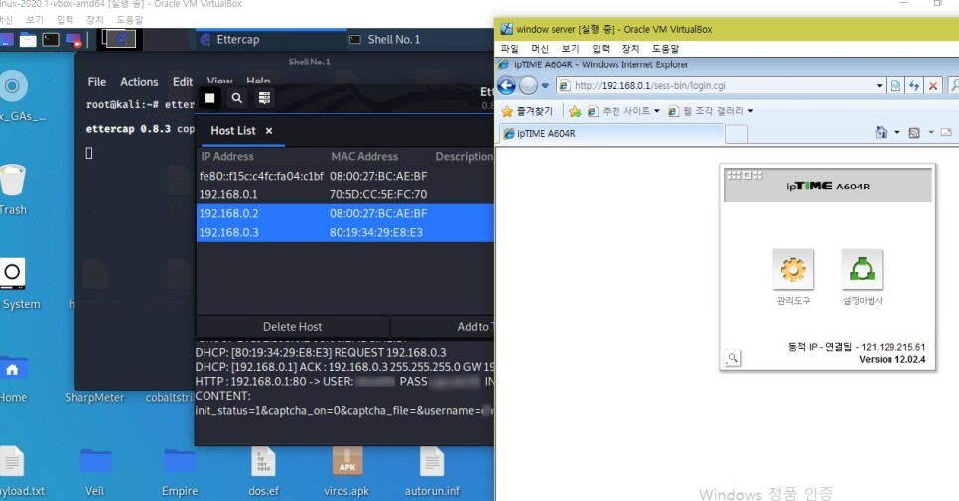Open the IE Favorites star button

(x=527, y=111)
